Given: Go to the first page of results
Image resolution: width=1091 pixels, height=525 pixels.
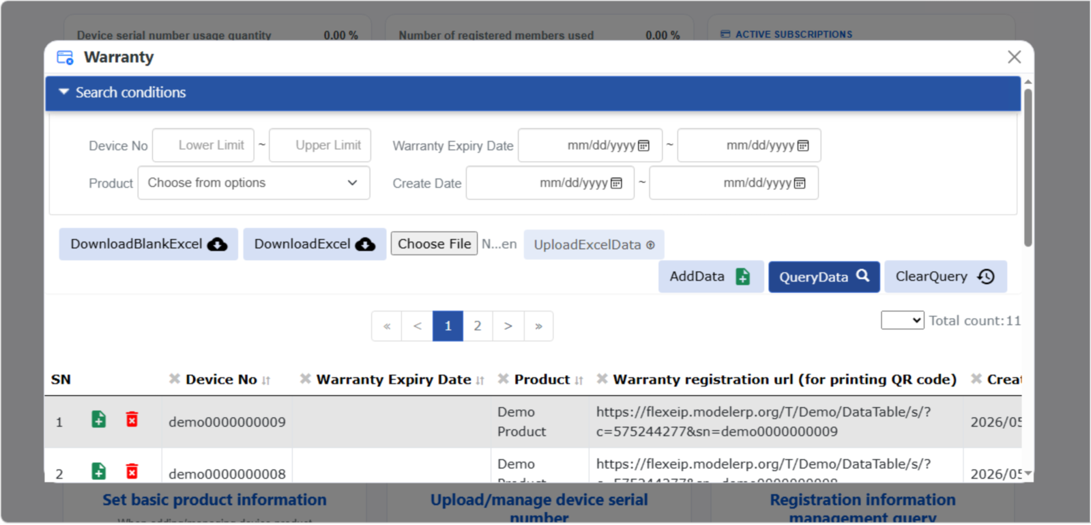Looking at the screenshot, I should (x=387, y=326).
